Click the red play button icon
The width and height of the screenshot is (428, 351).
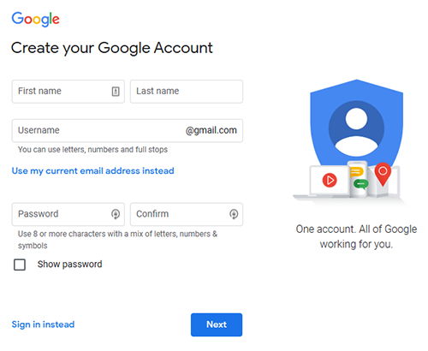330,181
